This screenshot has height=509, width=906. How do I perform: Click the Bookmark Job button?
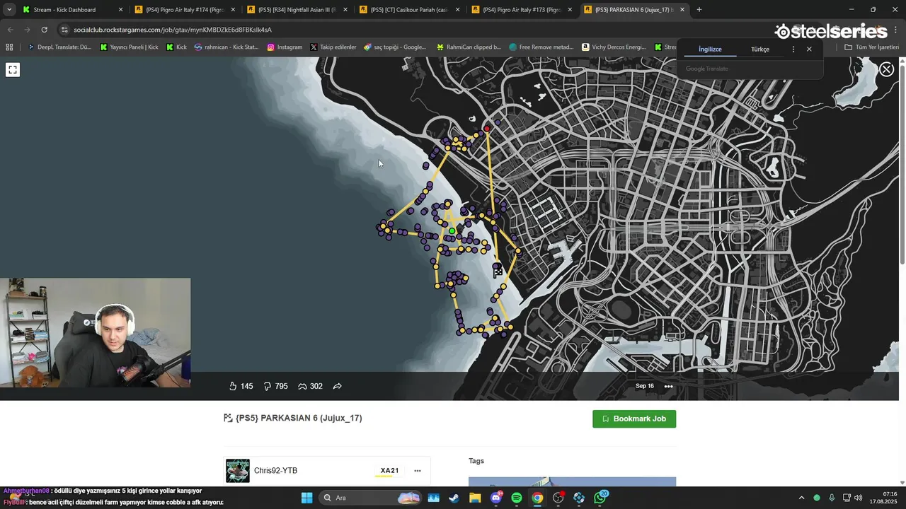click(x=634, y=419)
